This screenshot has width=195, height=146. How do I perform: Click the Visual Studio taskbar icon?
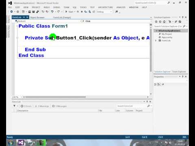coord(21,142)
